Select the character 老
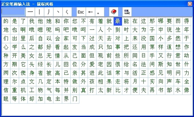Image resolution: width=194 pixels, height=117 pixels. click(x=100, y=64)
